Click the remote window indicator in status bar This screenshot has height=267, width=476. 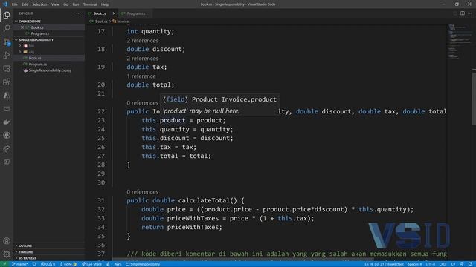point(4,264)
